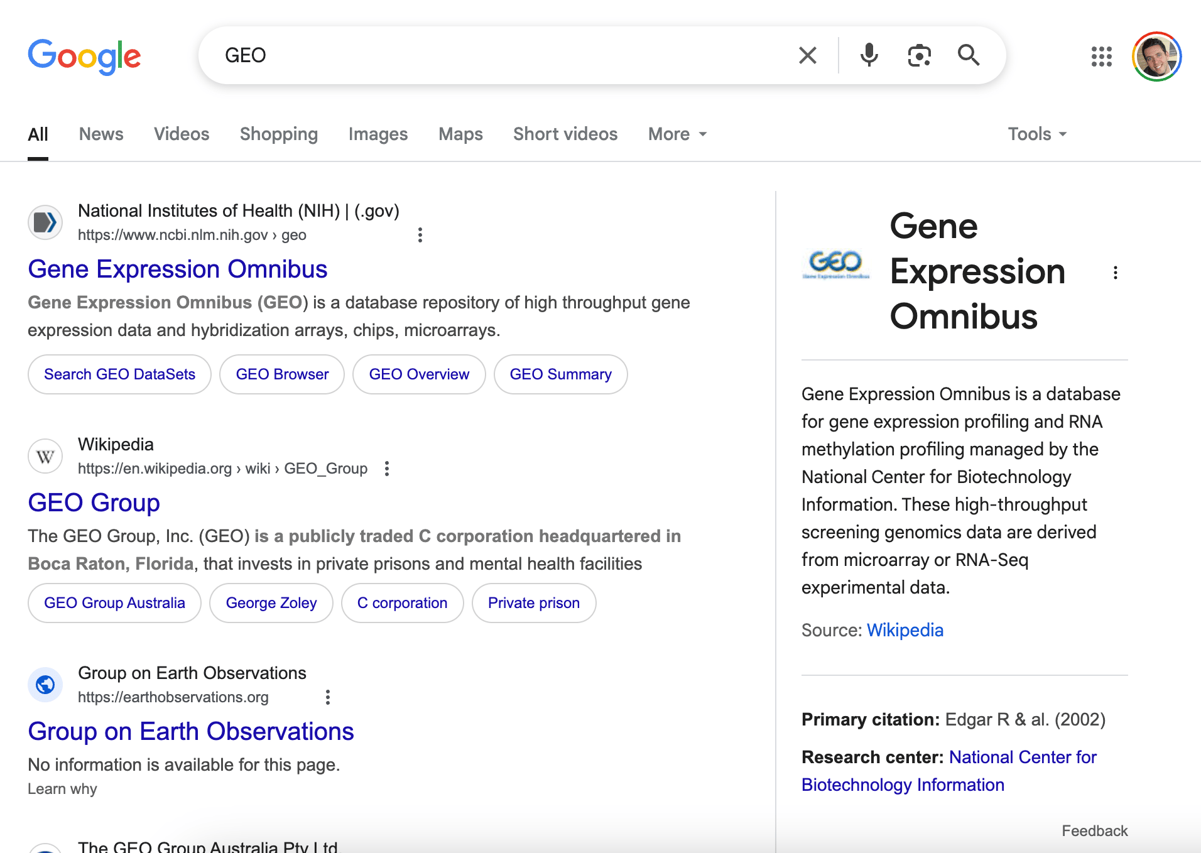Click the Google logo
Image resolution: width=1201 pixels, height=853 pixels.
coord(85,57)
